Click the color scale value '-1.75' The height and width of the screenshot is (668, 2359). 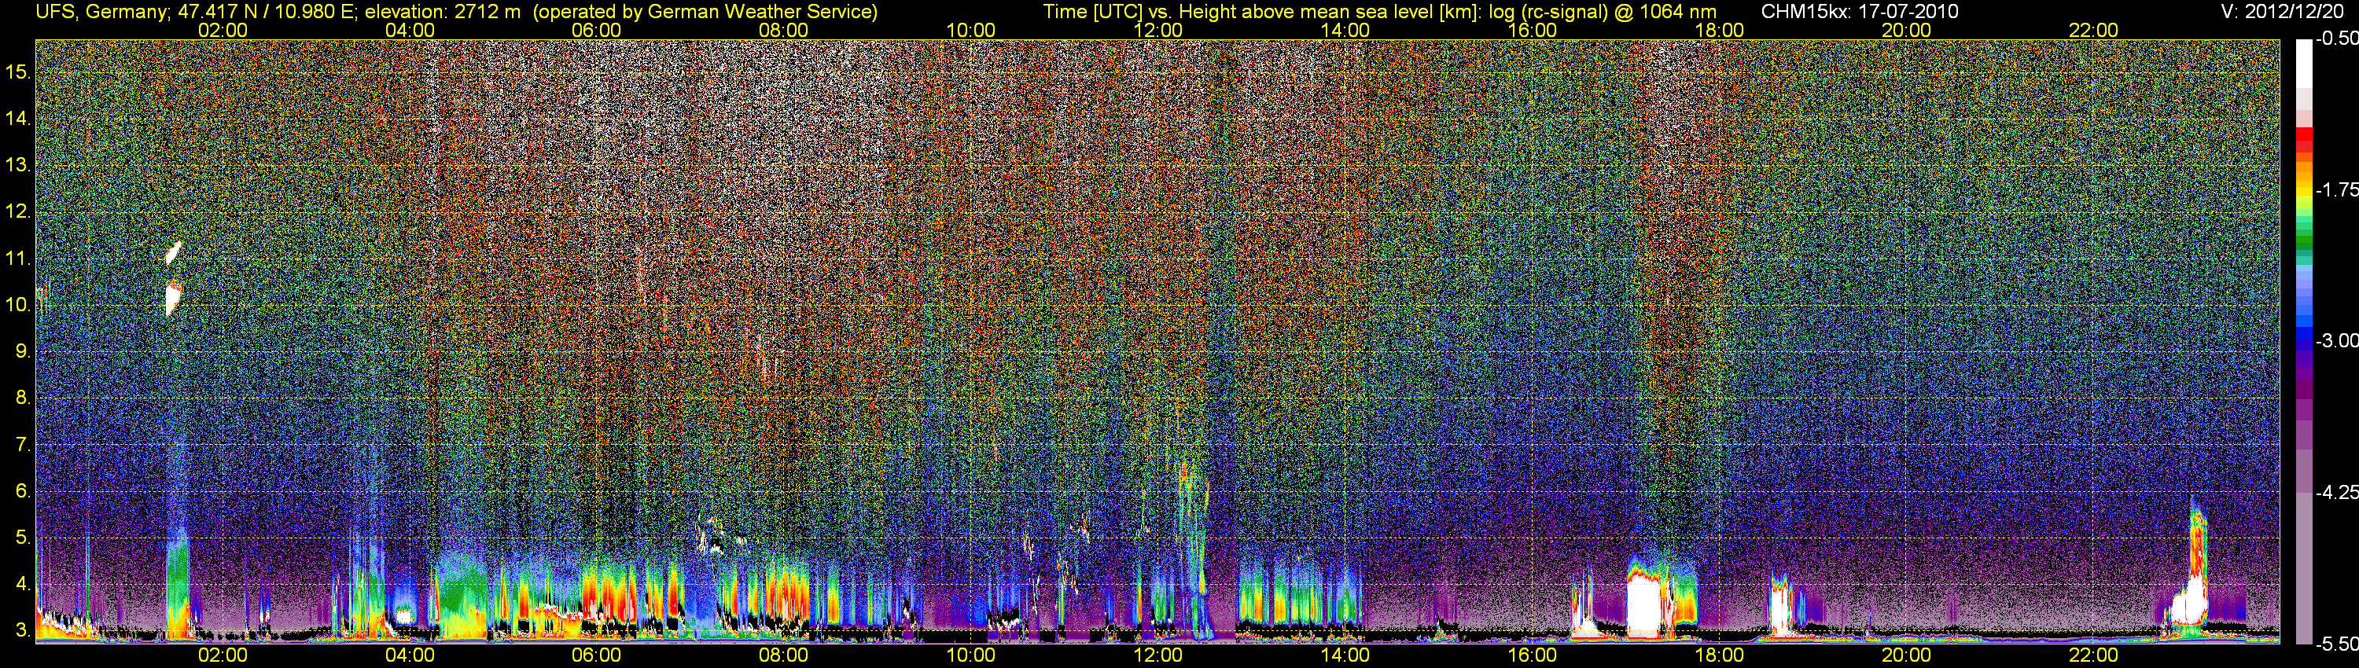2337,189
